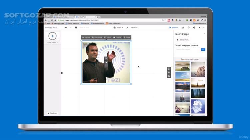Close the Untitled Prezi browser tab
The image size is (250, 140).
click(95, 17)
